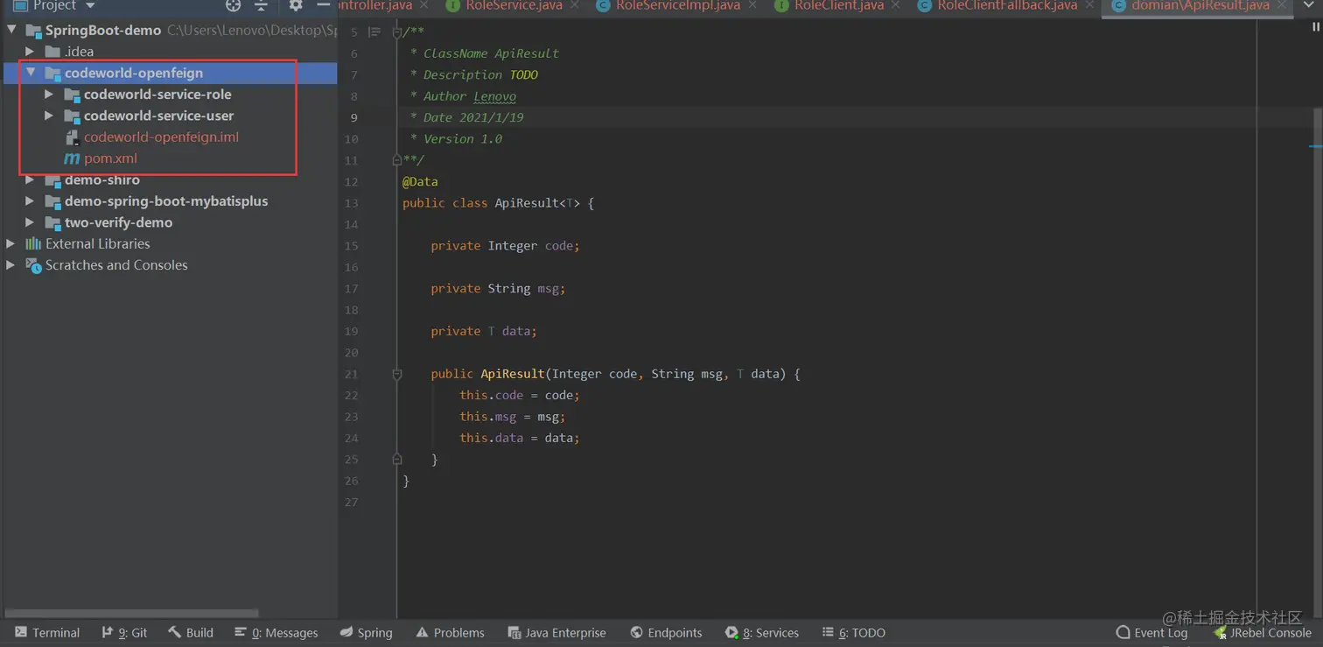Viewport: 1323px width, 647px height.
Task: Click the External Libraries bar-chart icon
Action: (x=33, y=243)
